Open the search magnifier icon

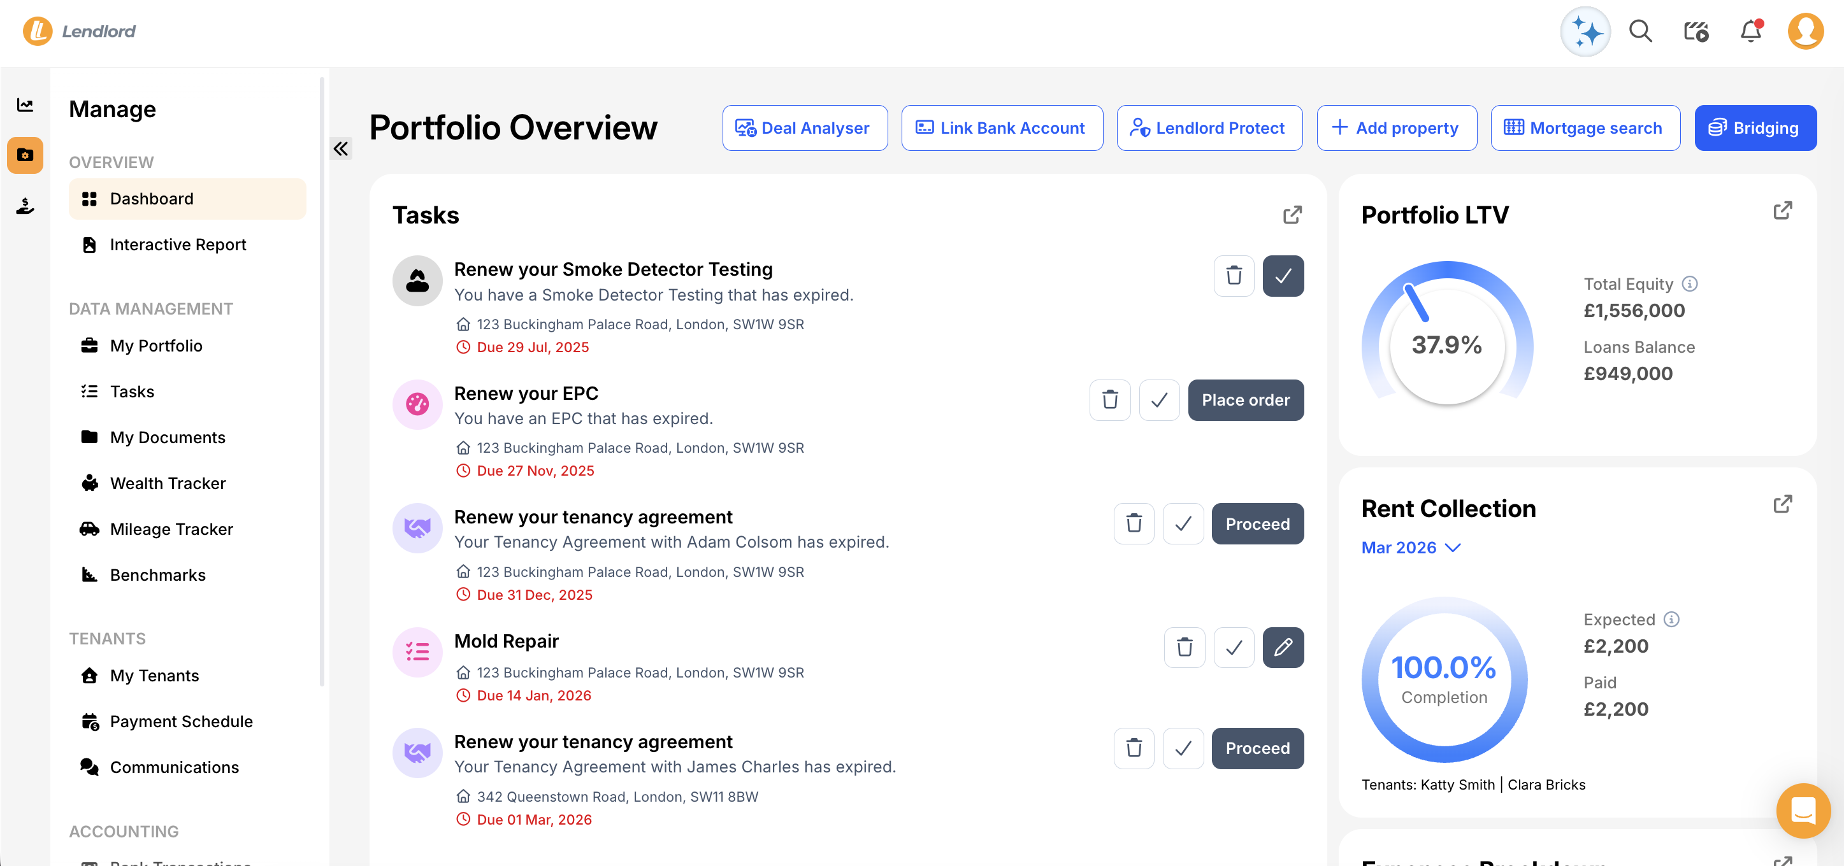[1640, 31]
